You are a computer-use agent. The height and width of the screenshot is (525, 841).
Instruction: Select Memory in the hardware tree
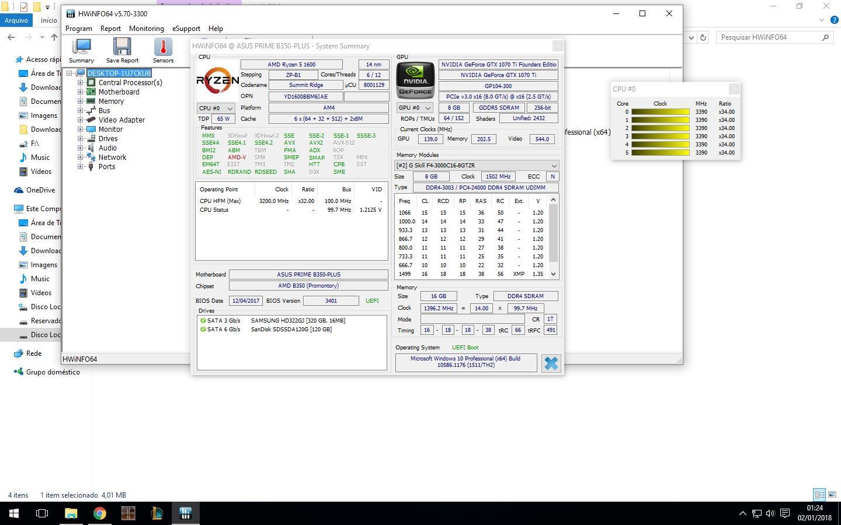click(111, 101)
